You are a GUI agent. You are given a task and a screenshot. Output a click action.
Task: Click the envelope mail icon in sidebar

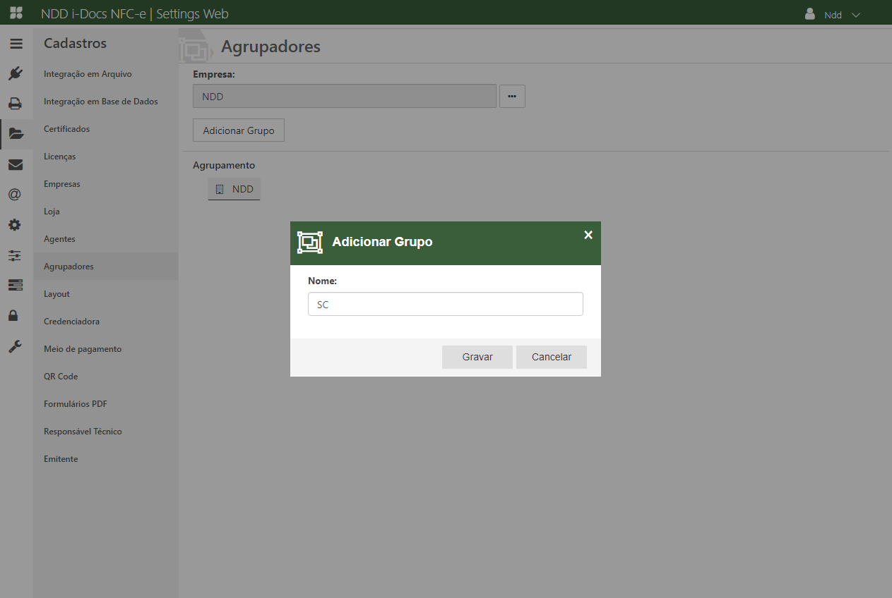tap(16, 164)
